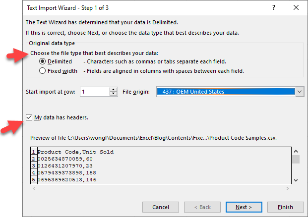Open the File origin dropdown arrow
The height and width of the screenshot is (217, 308).
click(299, 92)
